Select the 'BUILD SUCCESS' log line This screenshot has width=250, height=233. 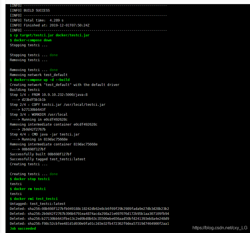point(30,10)
